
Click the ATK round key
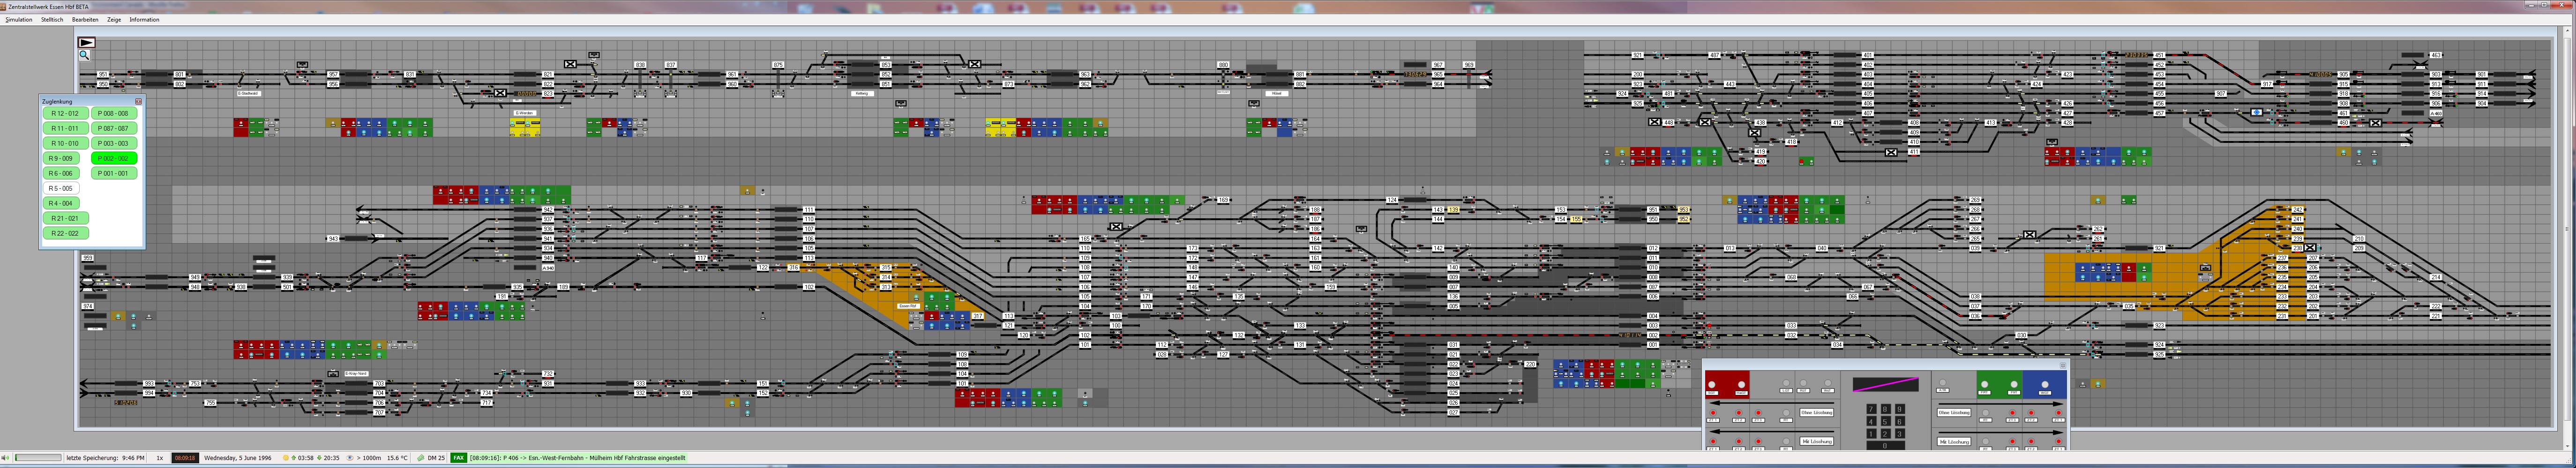(x=1943, y=383)
